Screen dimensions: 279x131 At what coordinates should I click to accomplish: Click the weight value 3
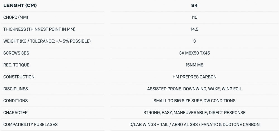tap(194, 41)
